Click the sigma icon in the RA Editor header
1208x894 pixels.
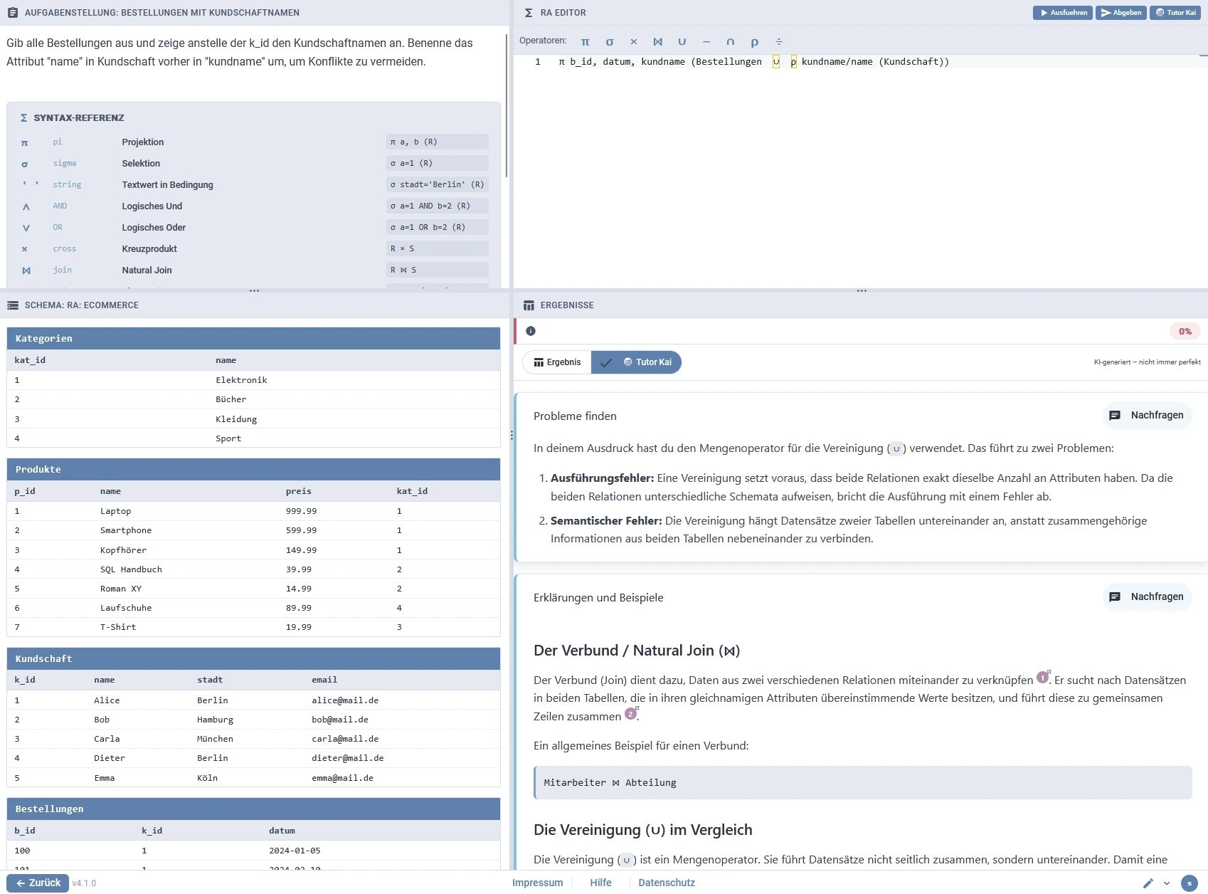coord(529,13)
